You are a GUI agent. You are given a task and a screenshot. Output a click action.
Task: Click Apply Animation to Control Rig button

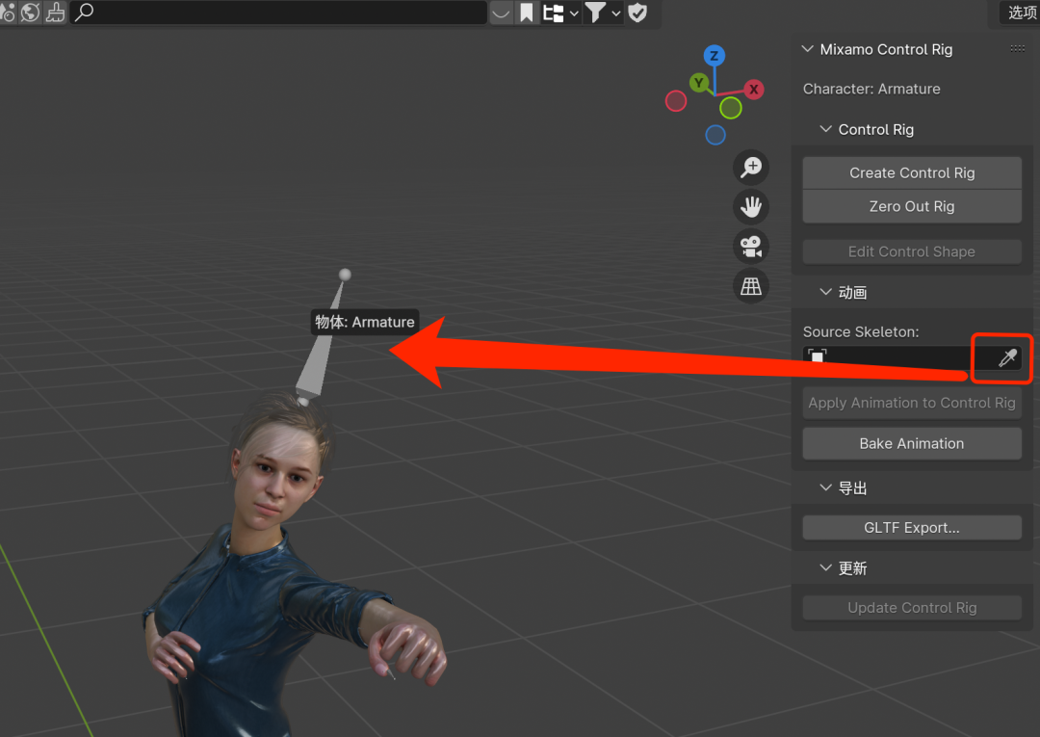coord(912,403)
